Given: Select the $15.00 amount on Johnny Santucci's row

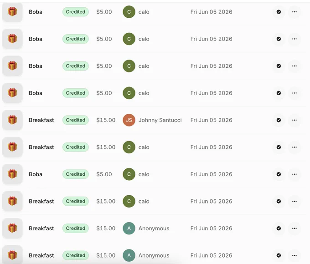Looking at the screenshot, I should pos(106,120).
